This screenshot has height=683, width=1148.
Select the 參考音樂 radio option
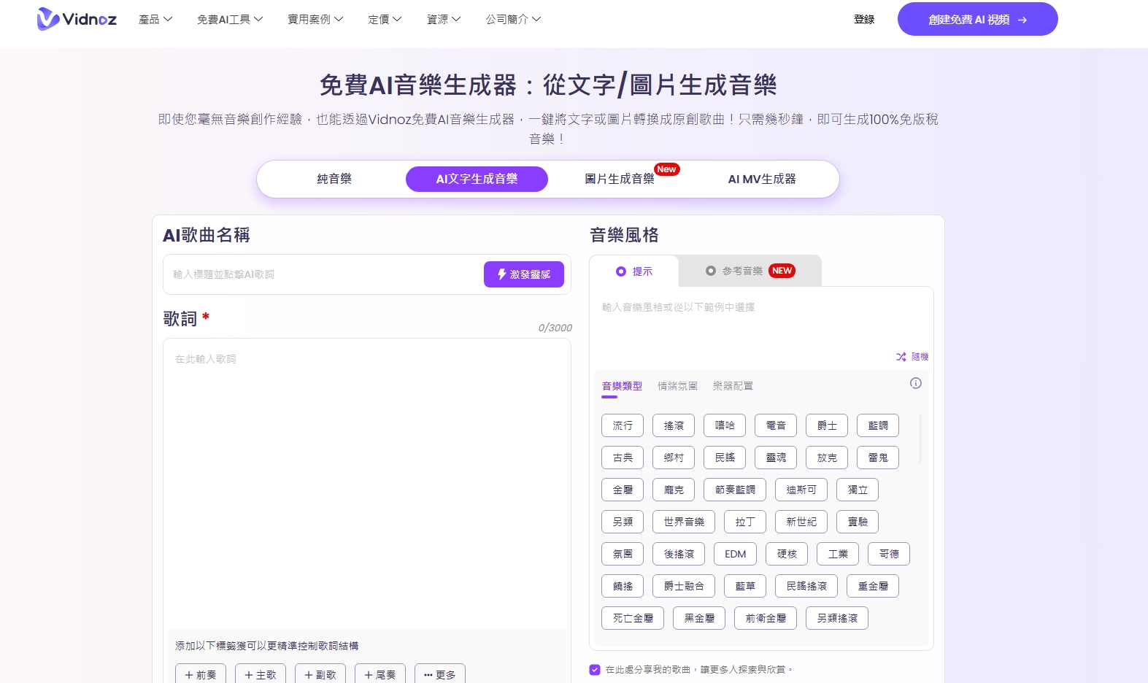pos(711,271)
